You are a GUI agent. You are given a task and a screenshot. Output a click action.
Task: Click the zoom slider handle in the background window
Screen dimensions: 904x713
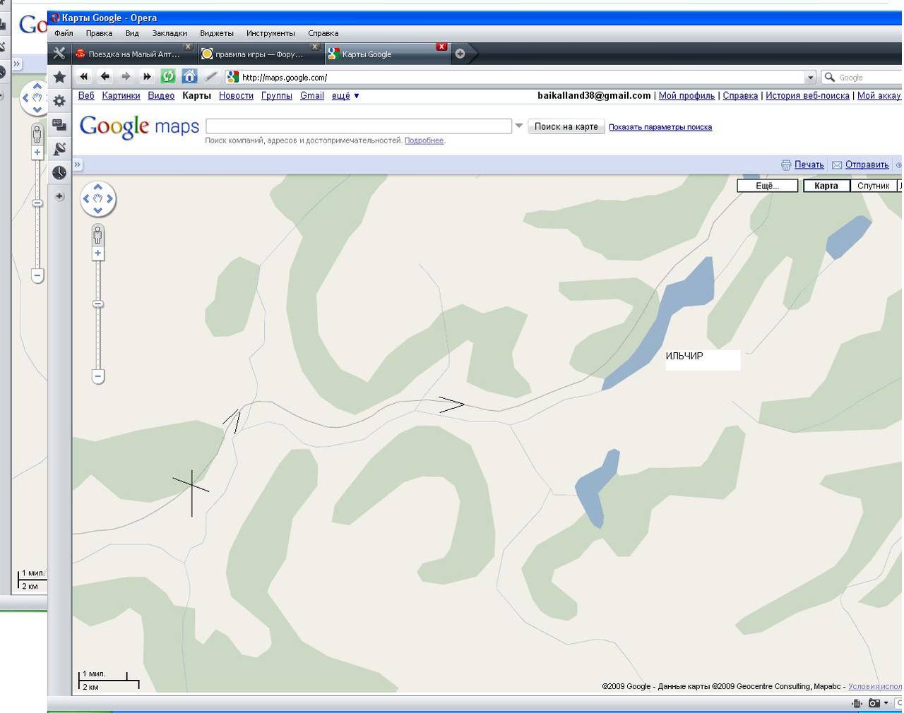37,203
